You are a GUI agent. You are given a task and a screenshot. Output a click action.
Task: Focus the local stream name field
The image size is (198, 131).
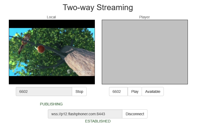pyautogui.click(x=44, y=92)
